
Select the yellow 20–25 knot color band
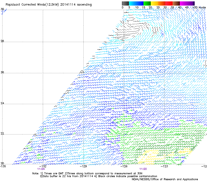click(x=154, y=3)
